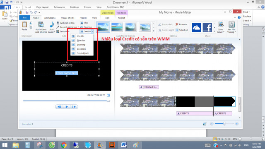The height and width of the screenshot is (149, 265).
Task: Toggle full screen preview icon
Action: (x=108, y=96)
